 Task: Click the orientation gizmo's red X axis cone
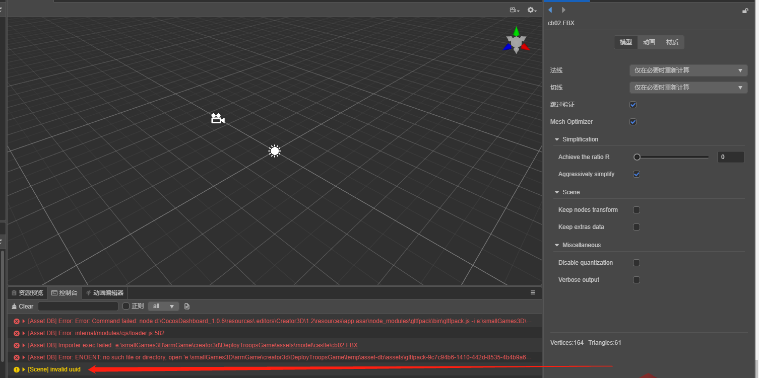click(525, 47)
